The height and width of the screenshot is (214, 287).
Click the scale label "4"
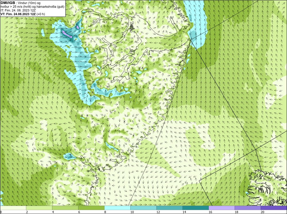tap(53, 212)
